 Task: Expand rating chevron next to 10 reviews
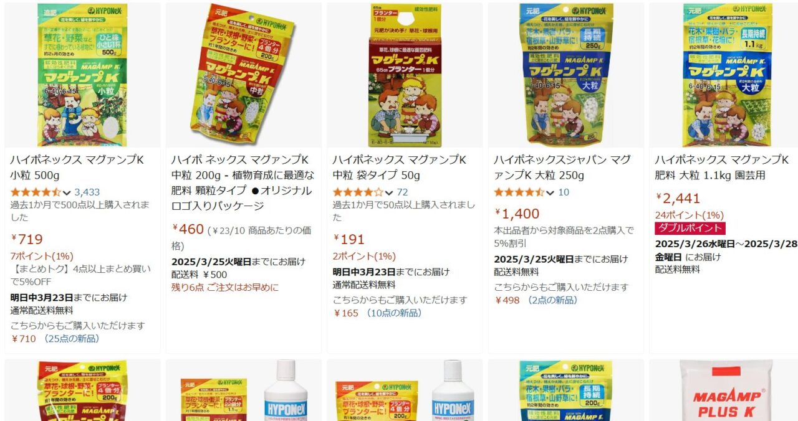click(550, 192)
